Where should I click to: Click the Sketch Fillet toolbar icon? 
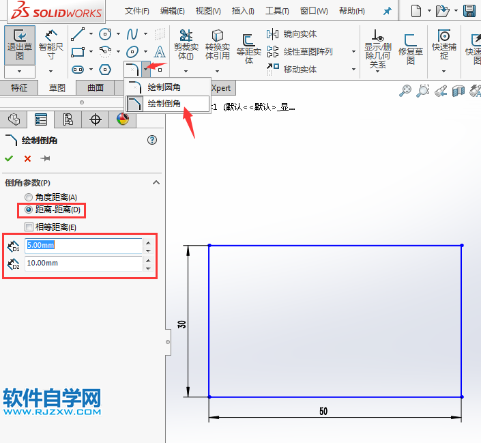(132, 70)
